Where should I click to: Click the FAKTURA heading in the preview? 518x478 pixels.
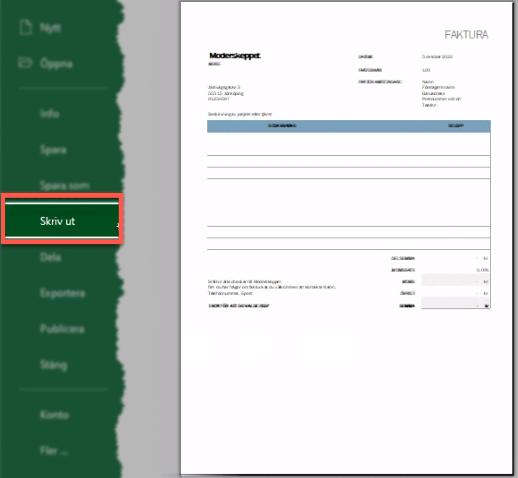click(466, 35)
